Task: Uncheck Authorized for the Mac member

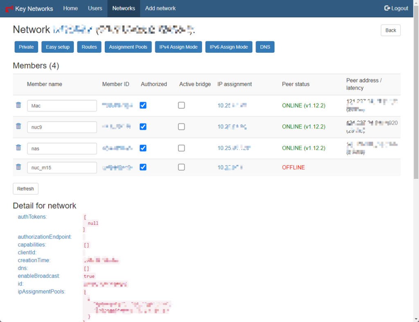Action: tap(143, 106)
